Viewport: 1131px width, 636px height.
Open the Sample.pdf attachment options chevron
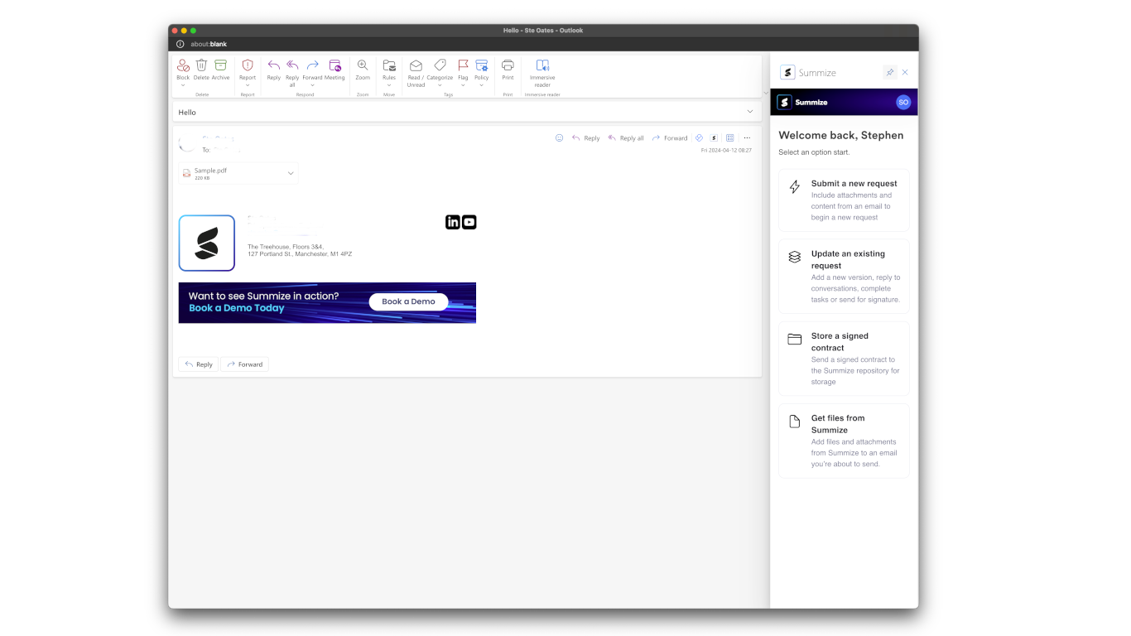click(x=291, y=173)
